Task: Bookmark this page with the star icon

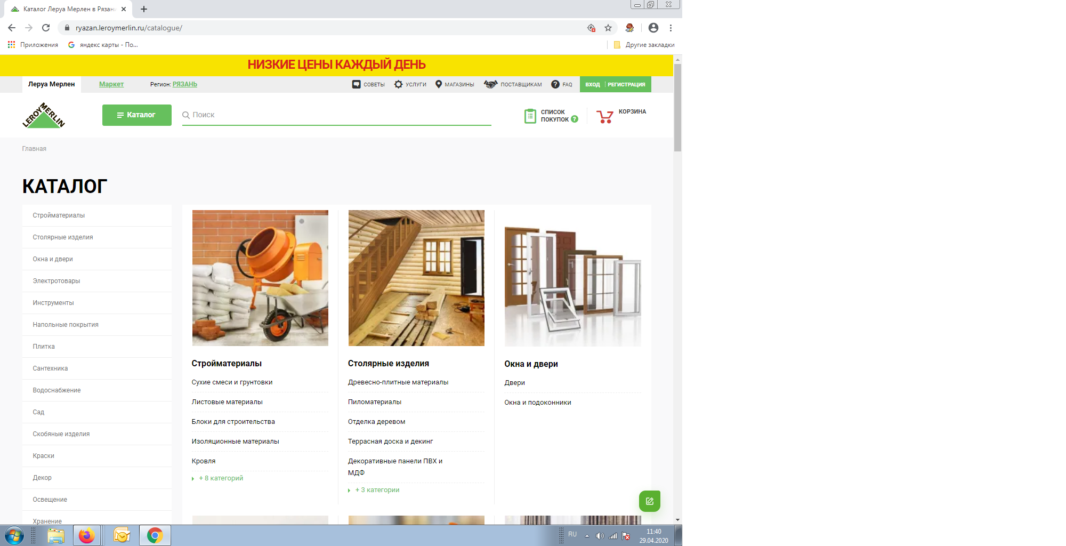Action: coord(608,28)
